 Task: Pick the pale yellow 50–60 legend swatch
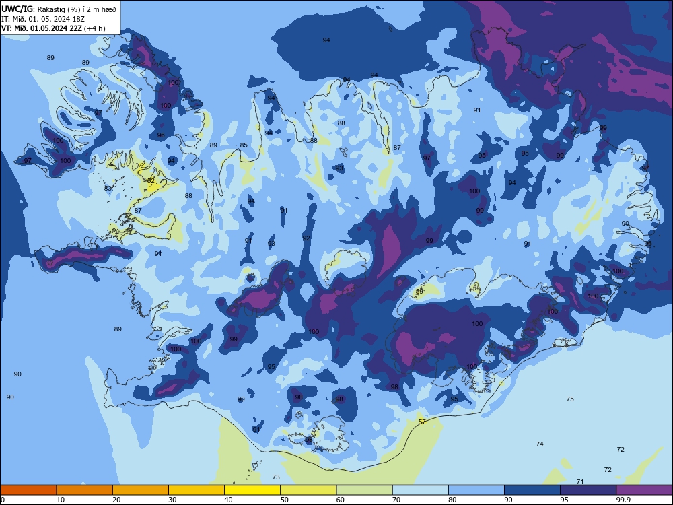click(309, 490)
